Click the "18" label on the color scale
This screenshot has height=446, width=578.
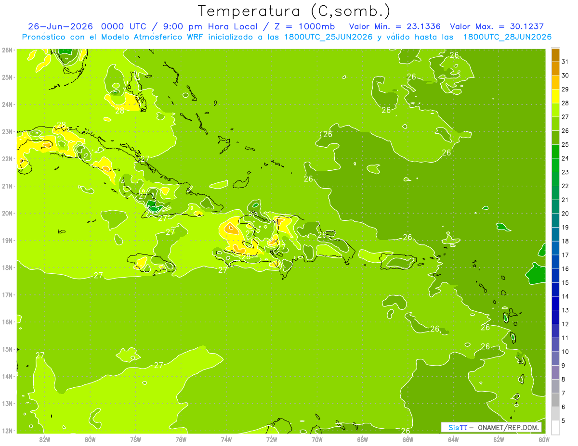point(565,241)
